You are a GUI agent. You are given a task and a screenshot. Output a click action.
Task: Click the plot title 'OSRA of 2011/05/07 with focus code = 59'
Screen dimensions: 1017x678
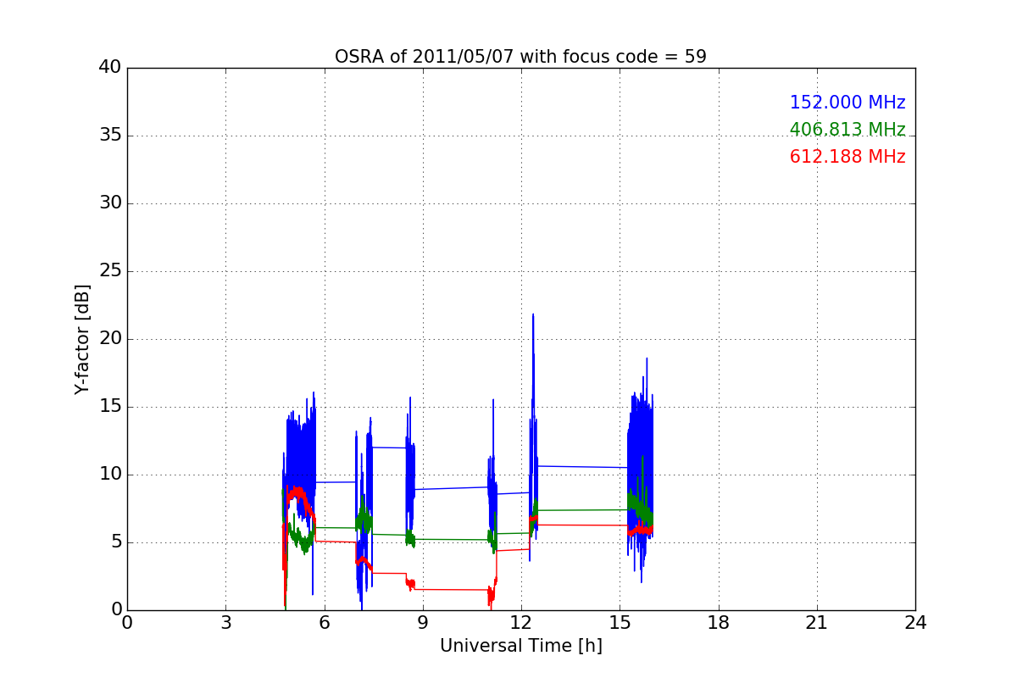[x=520, y=57]
